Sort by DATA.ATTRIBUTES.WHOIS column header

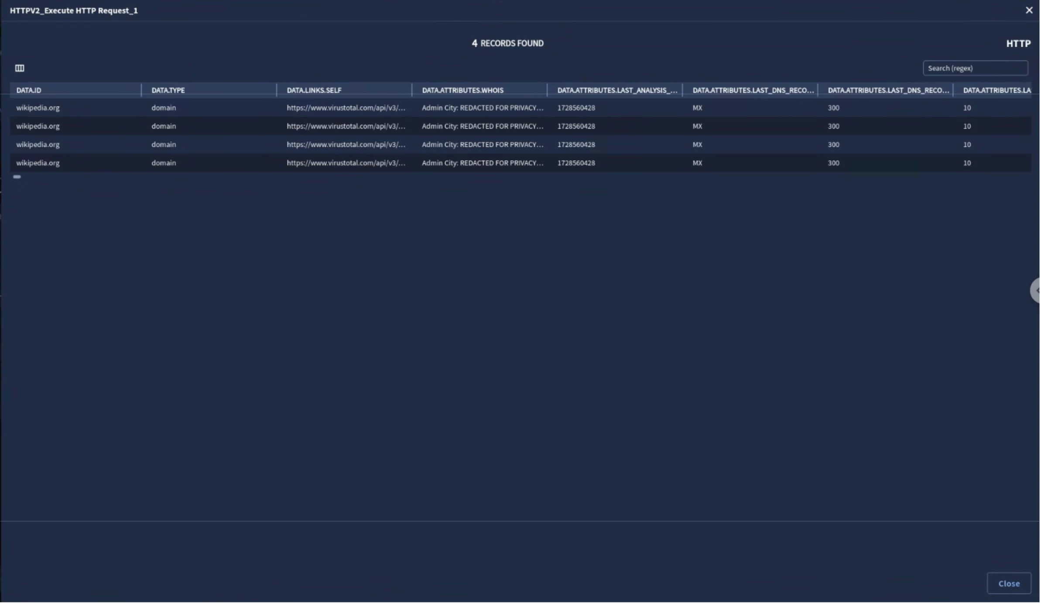click(x=463, y=90)
